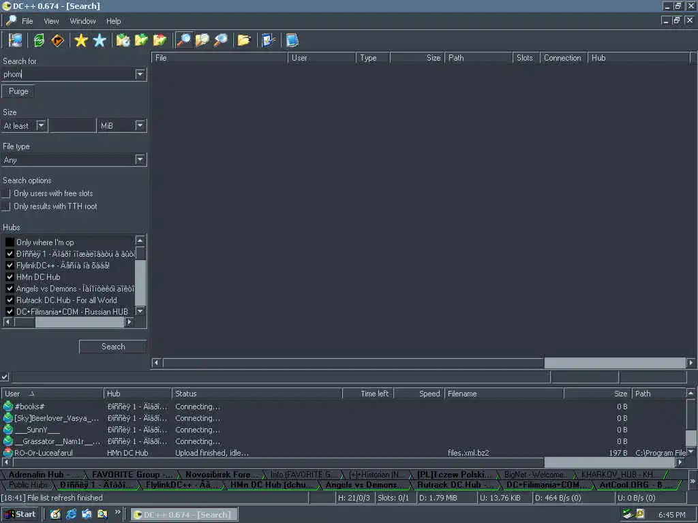698x523 pixels.
Task: Click the user icon beside ___SunnY___
Action: pyautogui.click(x=8, y=429)
